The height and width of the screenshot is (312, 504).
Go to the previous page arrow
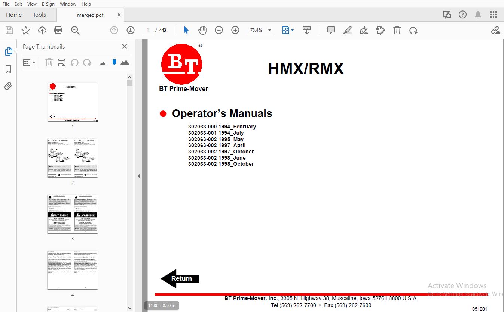point(114,30)
